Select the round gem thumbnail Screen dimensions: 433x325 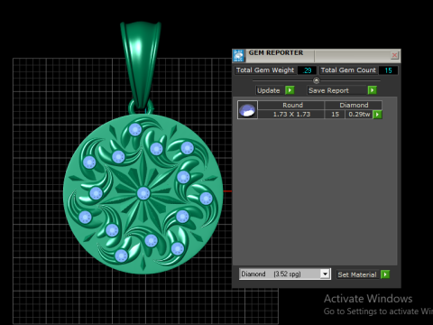pyautogui.click(x=247, y=110)
